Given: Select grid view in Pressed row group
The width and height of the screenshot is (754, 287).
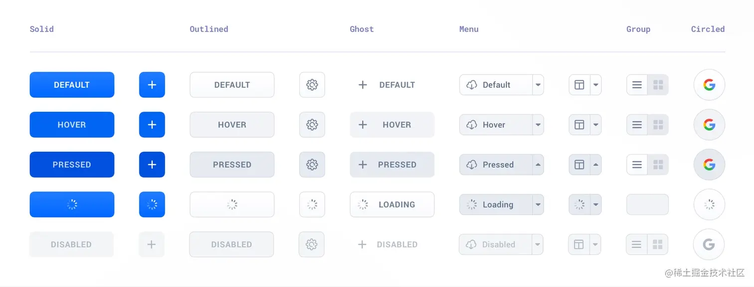Looking at the screenshot, I should coord(658,164).
